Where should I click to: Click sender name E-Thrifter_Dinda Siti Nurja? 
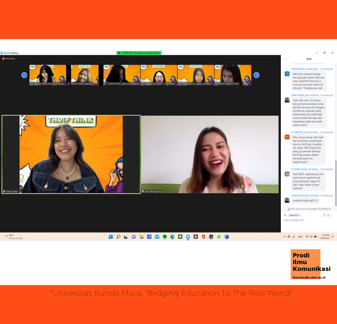pos(305,169)
